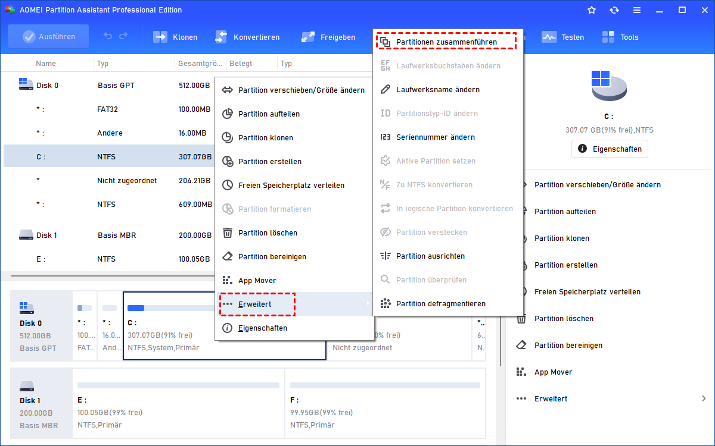Select F: partition block in Disk 1 map
Screen dimensions: 715x446
click(x=385, y=403)
